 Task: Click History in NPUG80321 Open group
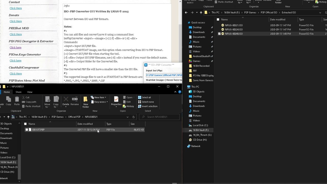pos(128,106)
